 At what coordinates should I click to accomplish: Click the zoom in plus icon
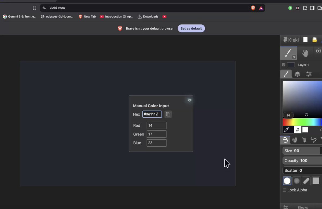coord(319,51)
